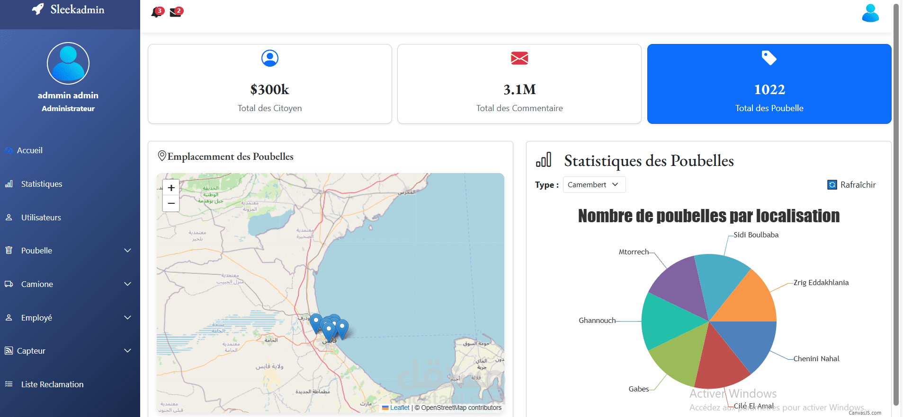Click the teal Ghannouch pie slice
The height and width of the screenshot is (417, 903).
(x=669, y=321)
